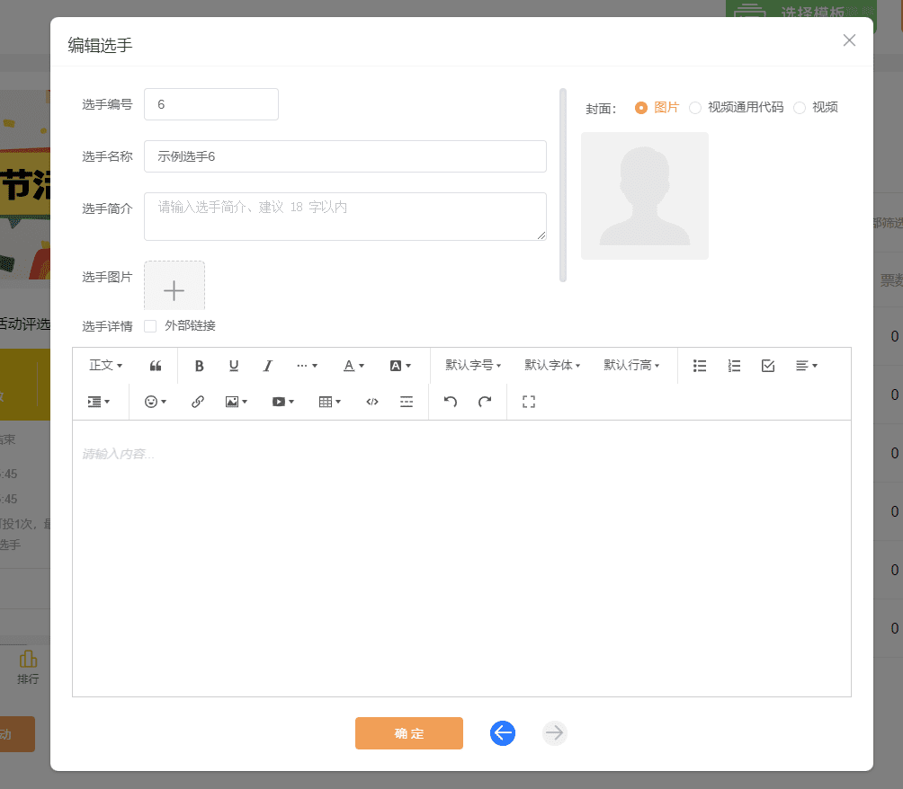Insert a hyperlink in the editor
Image resolution: width=903 pixels, height=789 pixels.
pyautogui.click(x=197, y=402)
